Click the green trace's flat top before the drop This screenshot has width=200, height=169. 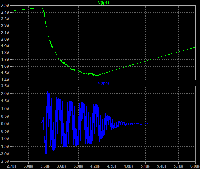click(36, 8)
